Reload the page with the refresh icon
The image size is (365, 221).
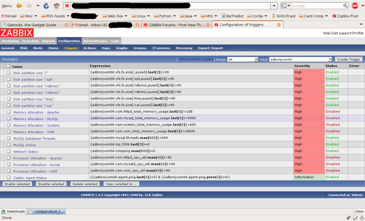coord(46,6)
